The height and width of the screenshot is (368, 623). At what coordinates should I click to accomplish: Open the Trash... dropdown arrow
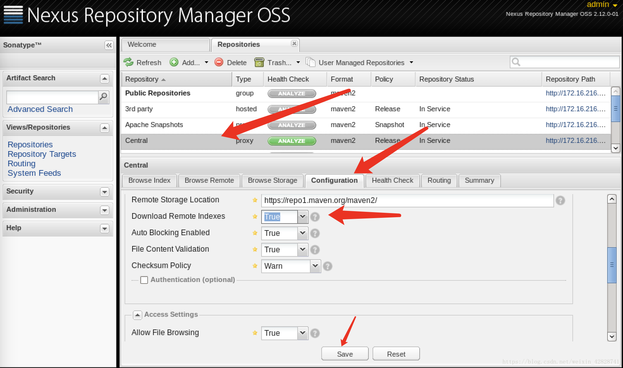click(298, 63)
